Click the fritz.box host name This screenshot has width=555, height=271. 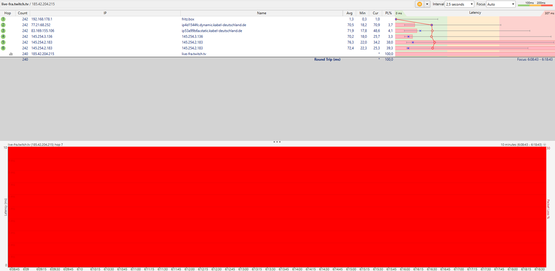click(x=188, y=19)
